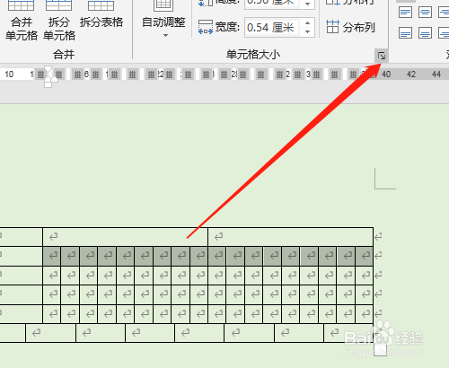449x368 pixels.
Task: Select align middle center icon
Action: click(425, 32)
